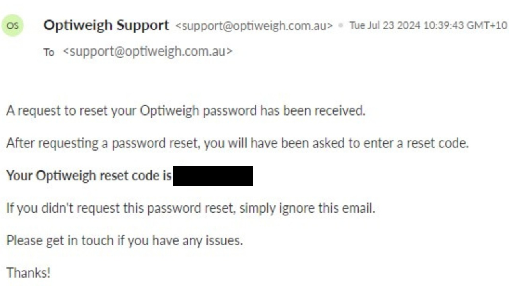Click the date "Tue Jul 23 2024"
The height and width of the screenshot is (286, 509).
click(x=385, y=26)
